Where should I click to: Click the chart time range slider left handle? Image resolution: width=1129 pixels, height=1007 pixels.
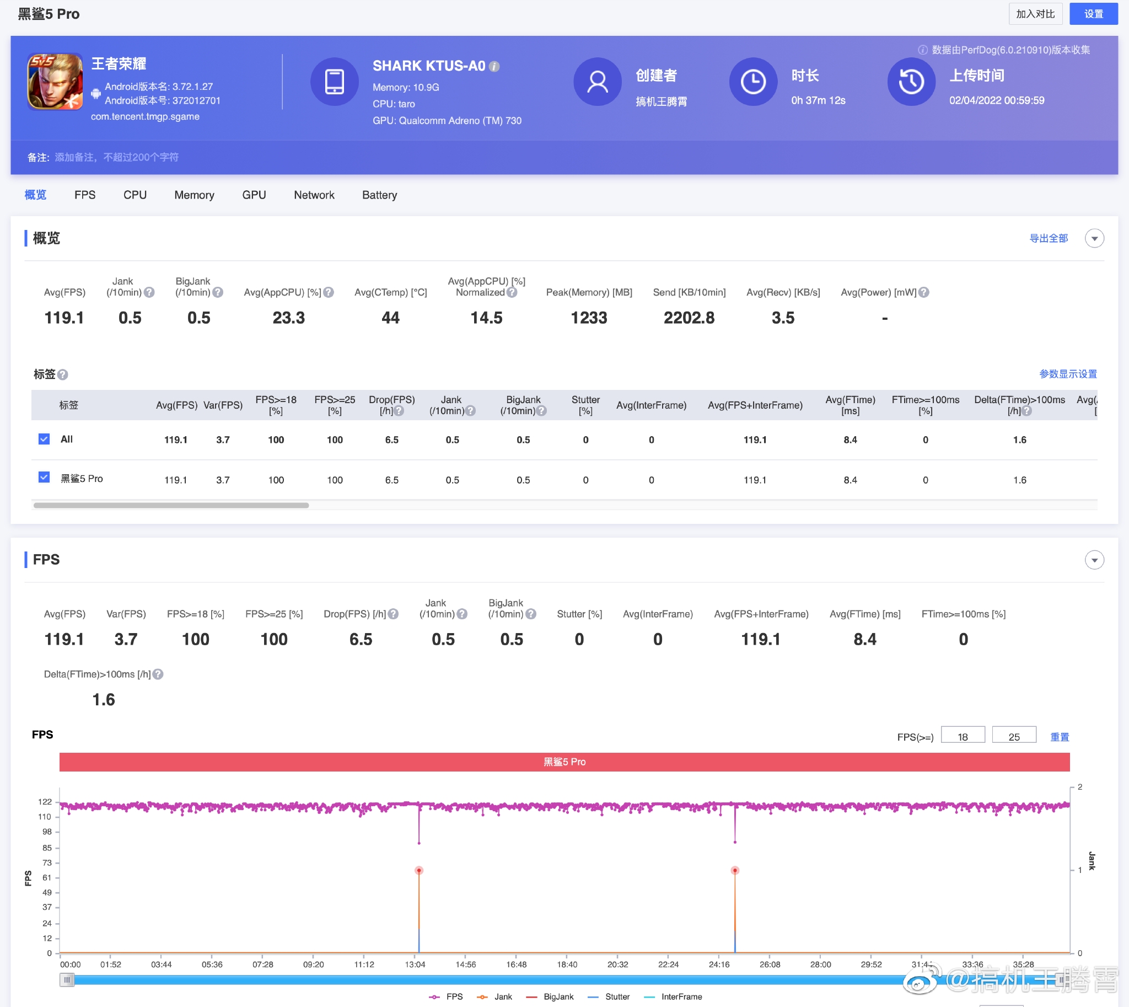pos(67,980)
